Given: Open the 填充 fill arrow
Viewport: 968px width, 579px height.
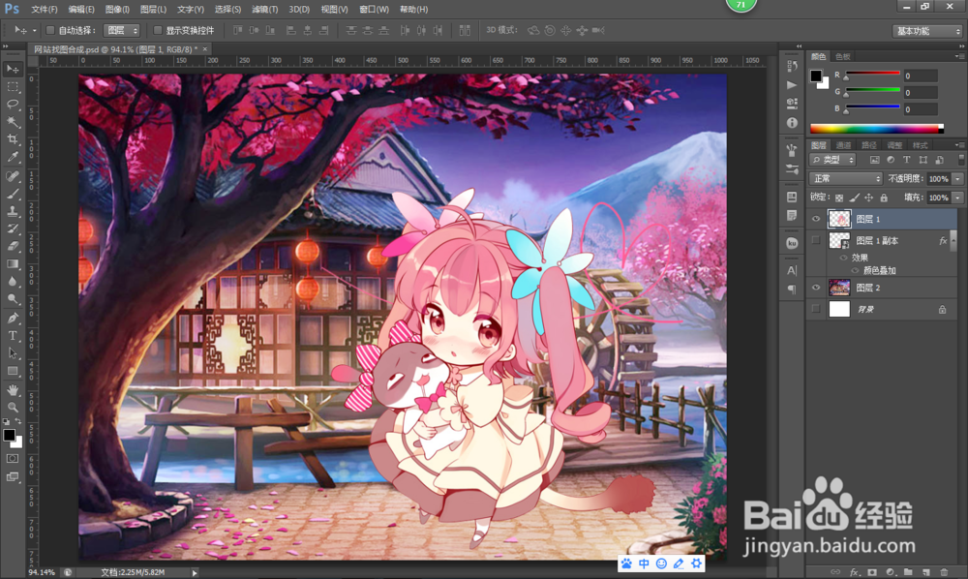Looking at the screenshot, I should coord(957,198).
